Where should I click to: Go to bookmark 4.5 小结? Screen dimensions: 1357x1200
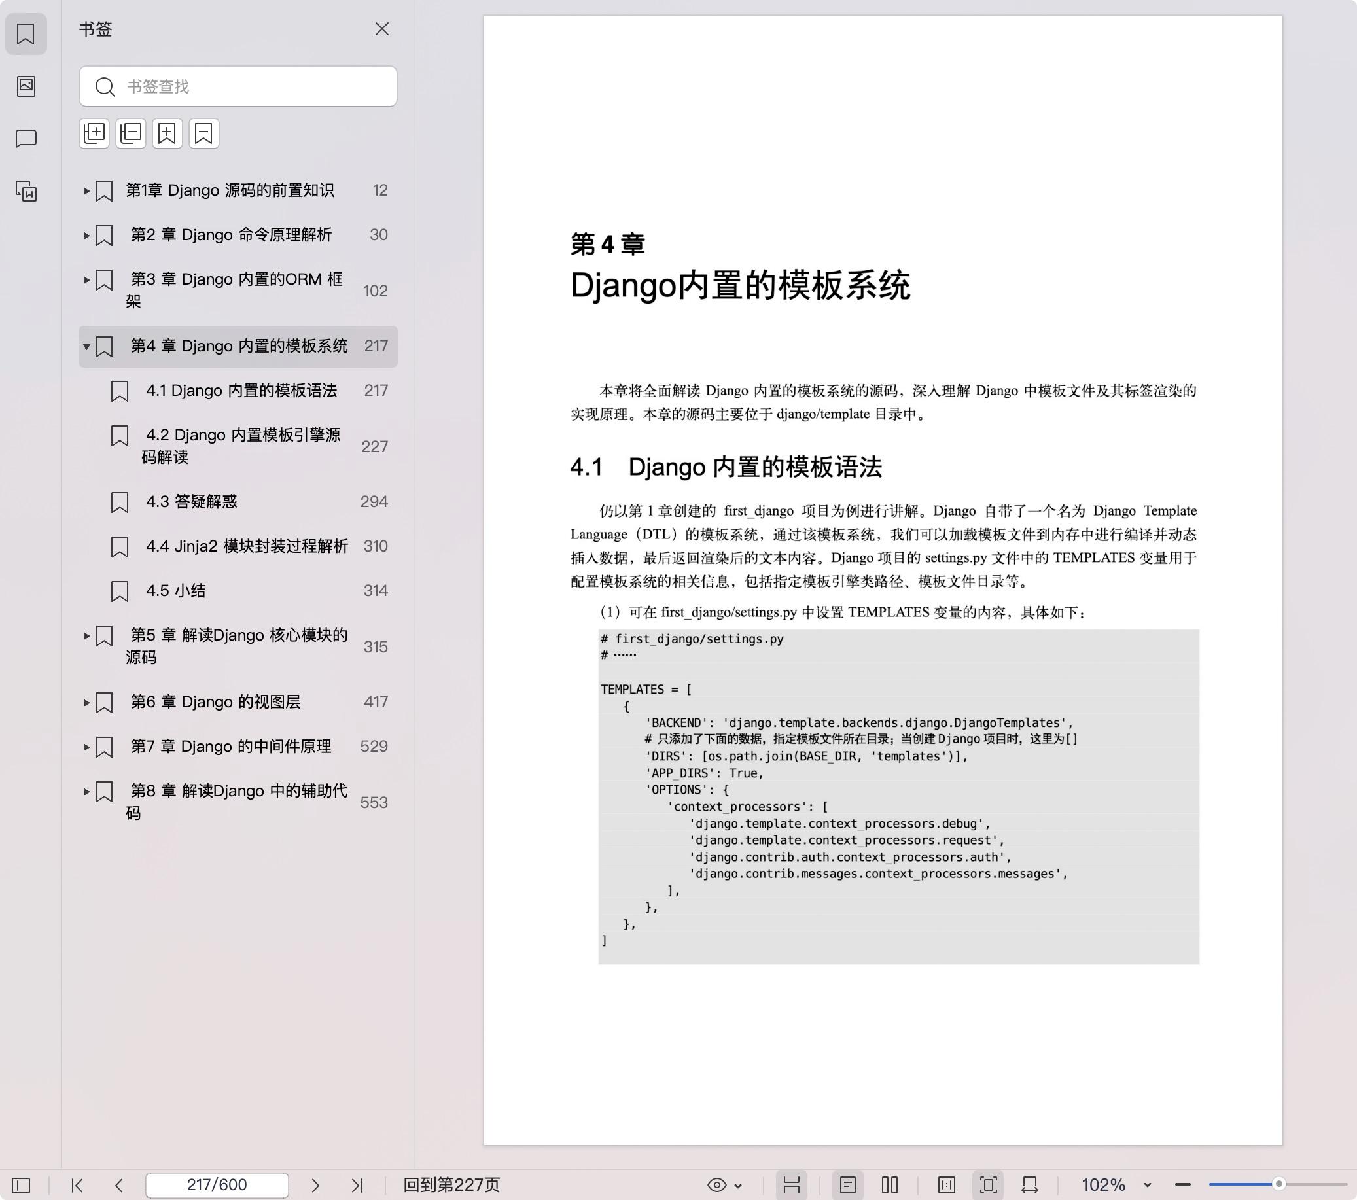(x=175, y=590)
